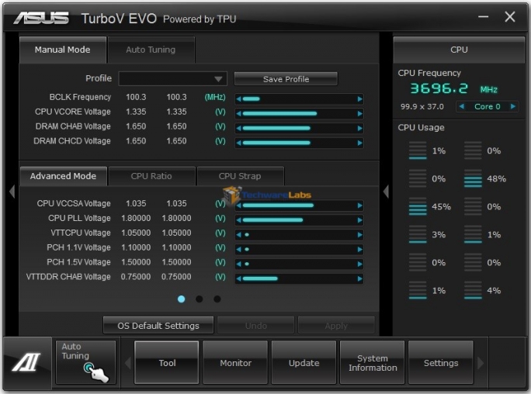
Task: Open the Advanced Mode tab
Action: click(x=64, y=176)
